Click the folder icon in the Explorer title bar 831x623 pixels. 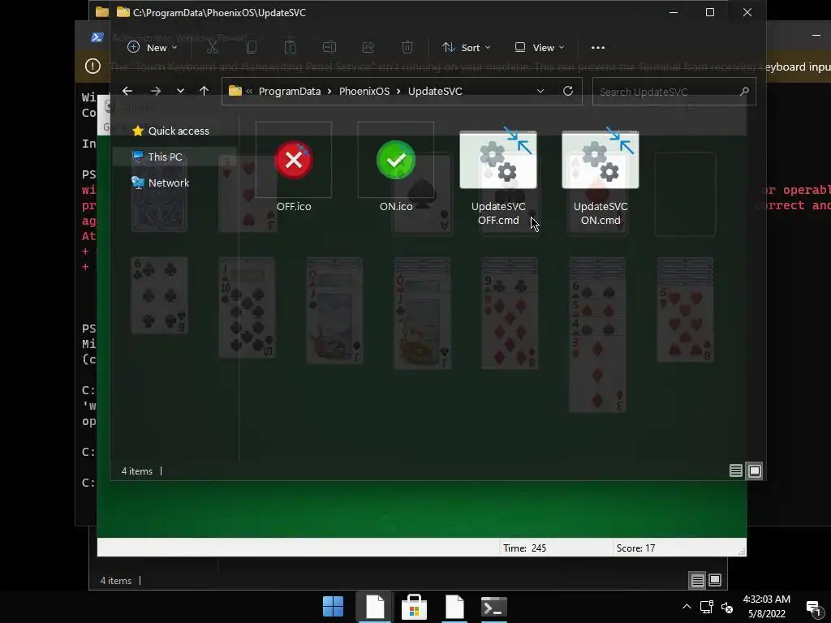tap(123, 12)
